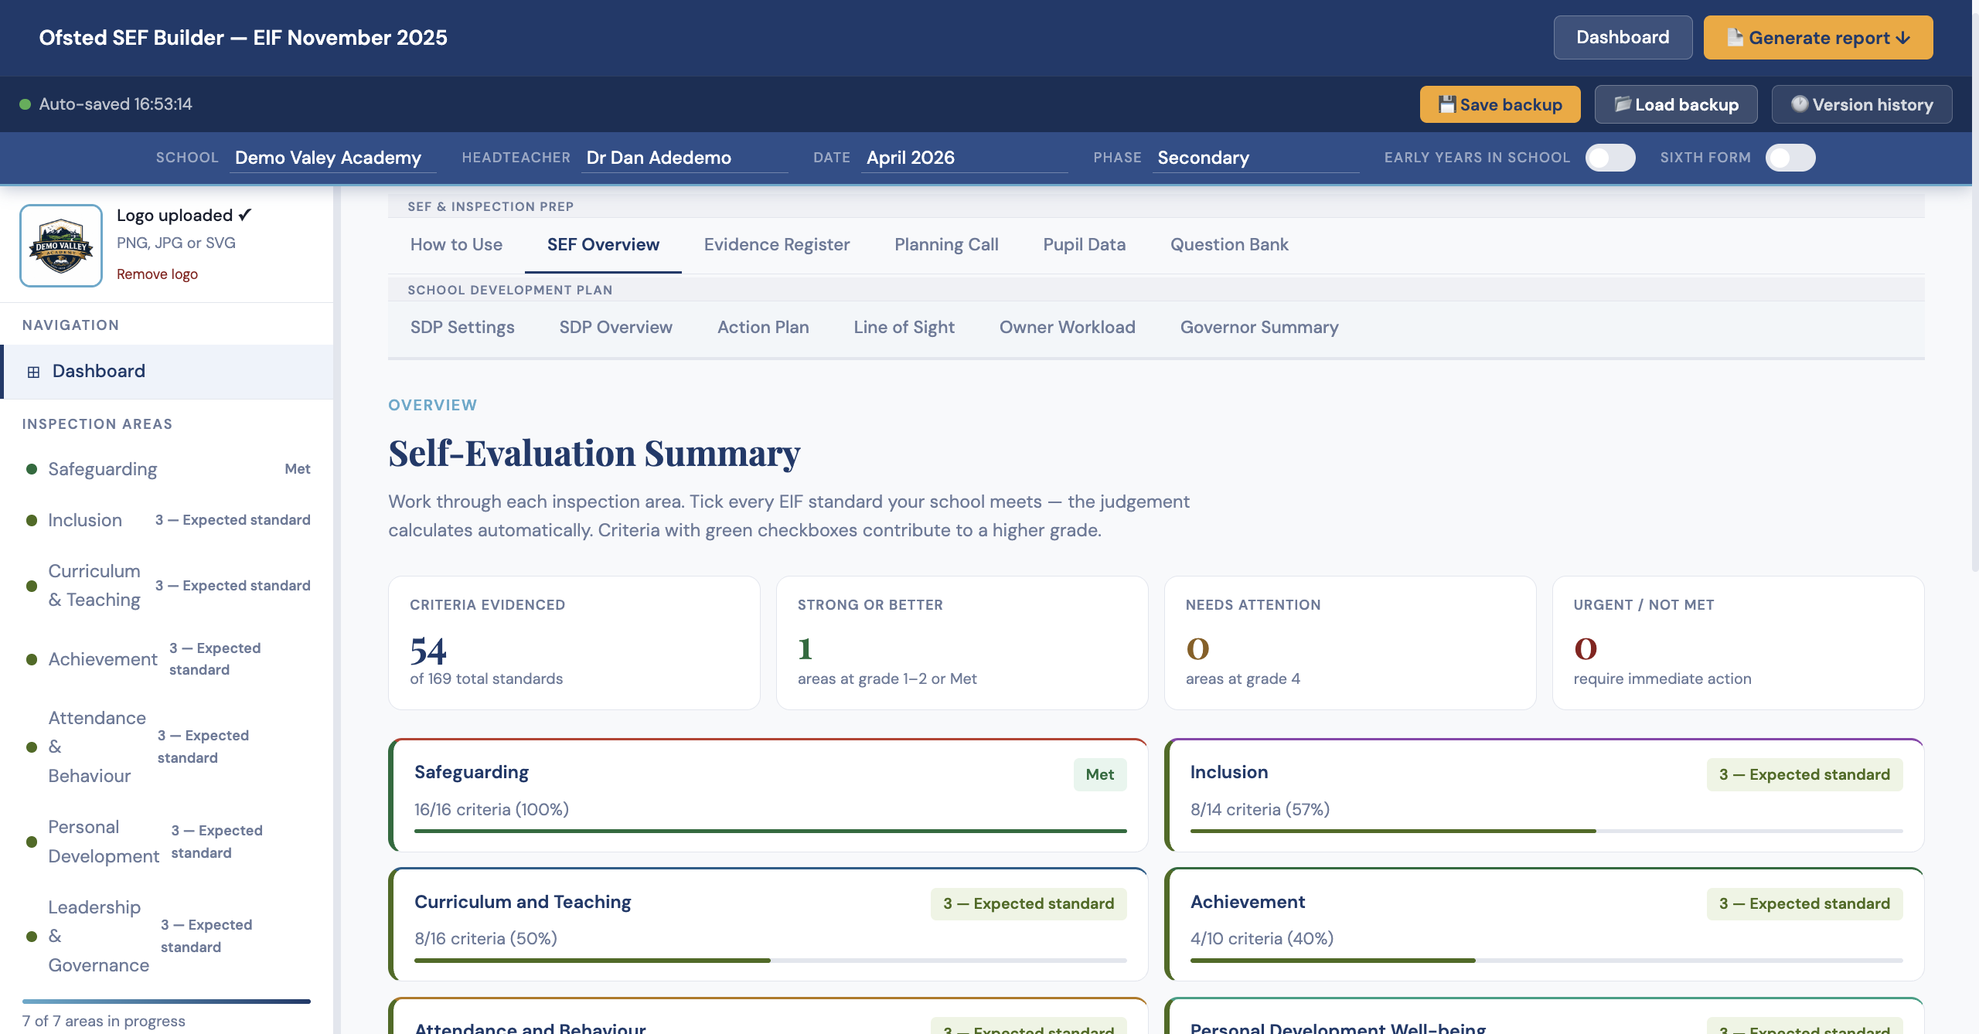
Task: Select the Line of Sight tab
Action: tap(904, 327)
